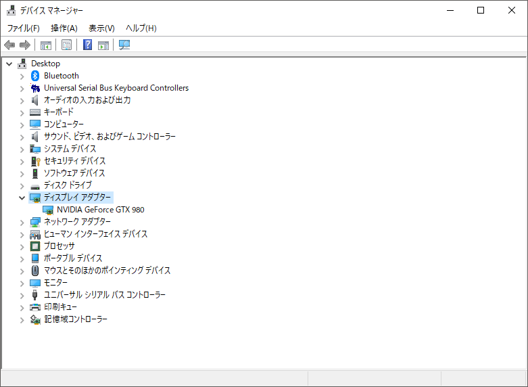Select the ディスク ドライブ label
This screenshot has width=528, height=387.
tap(68, 185)
